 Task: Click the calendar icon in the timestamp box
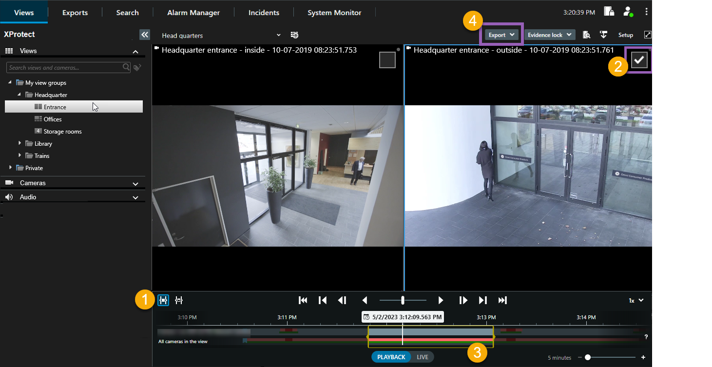tap(366, 317)
